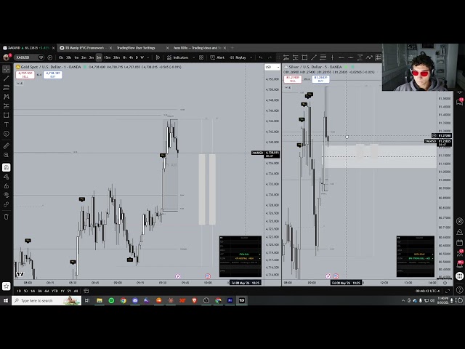Open the USD currency dropdown on Gold chart
The height and width of the screenshot is (349, 465).
click(272, 67)
